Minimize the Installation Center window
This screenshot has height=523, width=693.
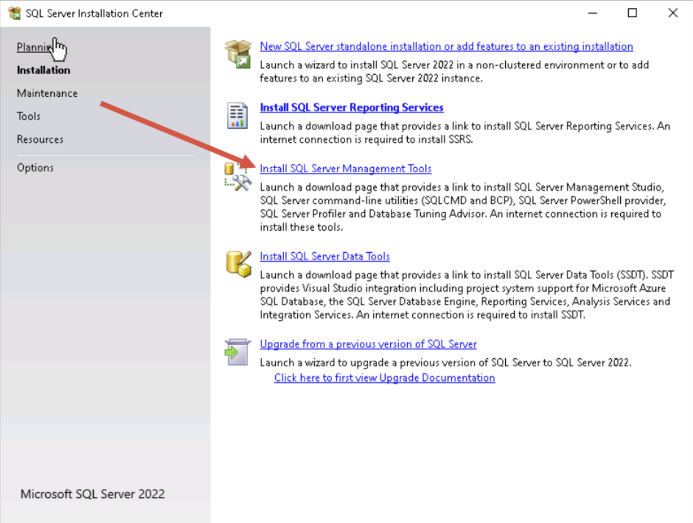(592, 13)
